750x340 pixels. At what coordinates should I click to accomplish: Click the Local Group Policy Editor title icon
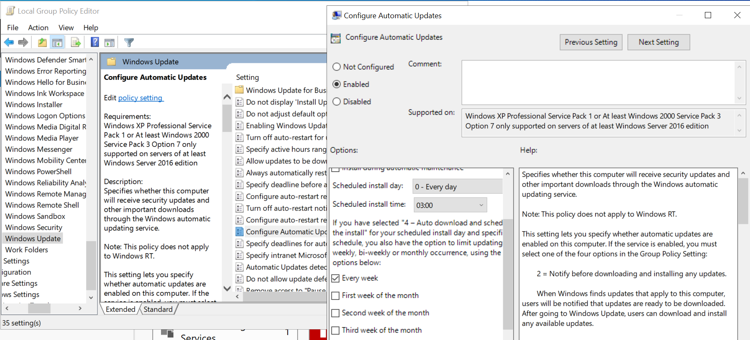point(10,11)
